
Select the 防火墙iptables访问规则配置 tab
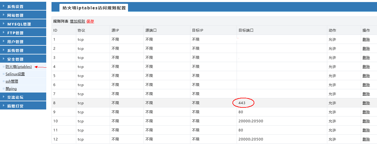pyautogui.click(x=94, y=8)
